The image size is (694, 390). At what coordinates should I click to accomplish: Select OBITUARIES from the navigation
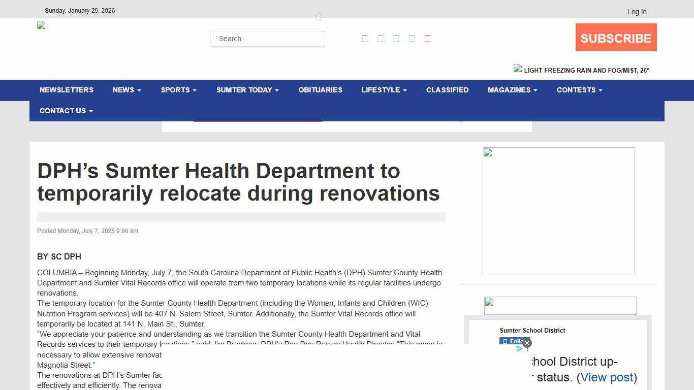pyautogui.click(x=320, y=90)
